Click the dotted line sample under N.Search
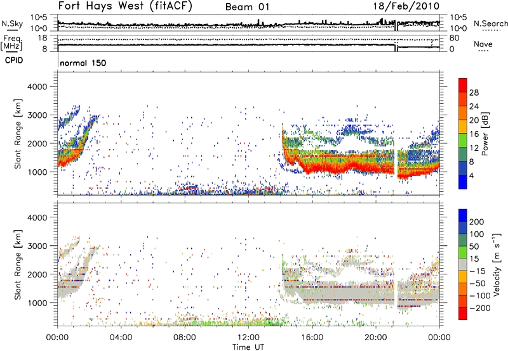Screen dimensions: 508x351 click(491, 30)
